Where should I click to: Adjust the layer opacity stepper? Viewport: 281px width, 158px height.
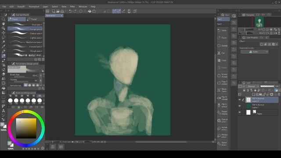pyautogui.click(x=280, y=86)
